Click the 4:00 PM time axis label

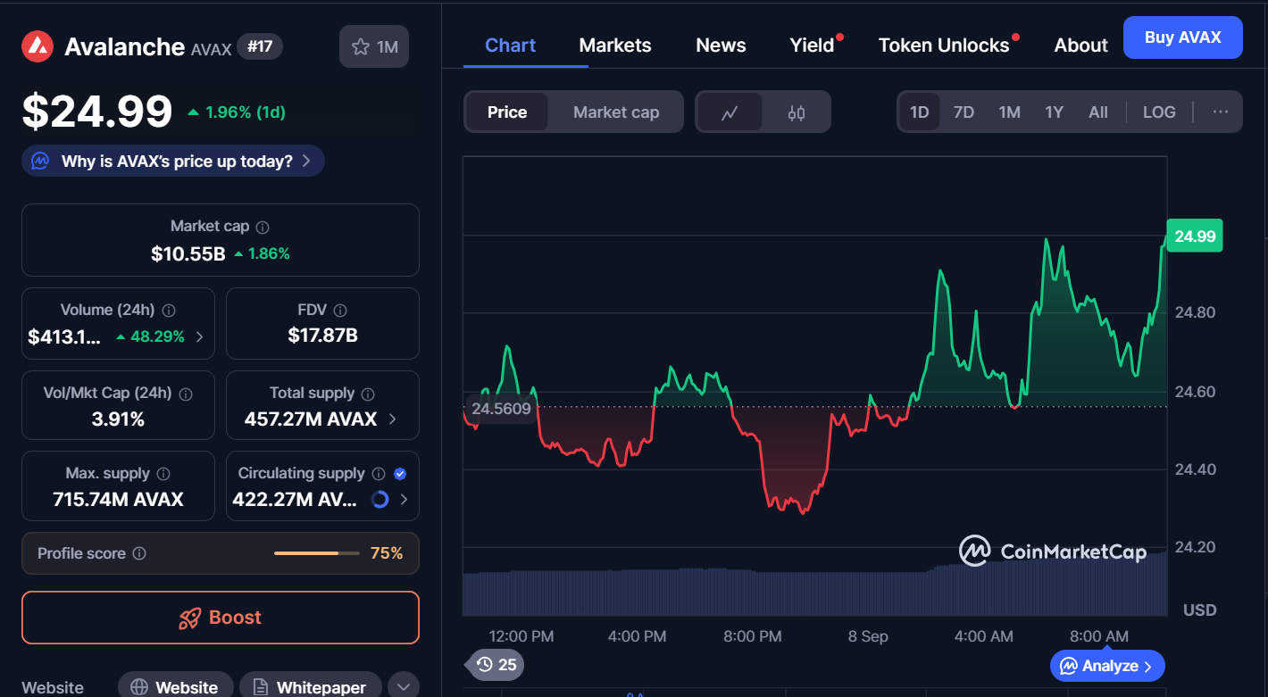coord(636,636)
